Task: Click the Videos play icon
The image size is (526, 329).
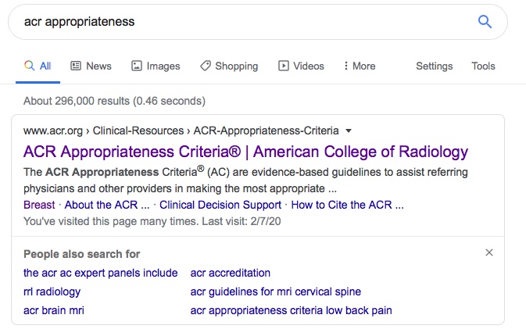Action: pos(284,66)
